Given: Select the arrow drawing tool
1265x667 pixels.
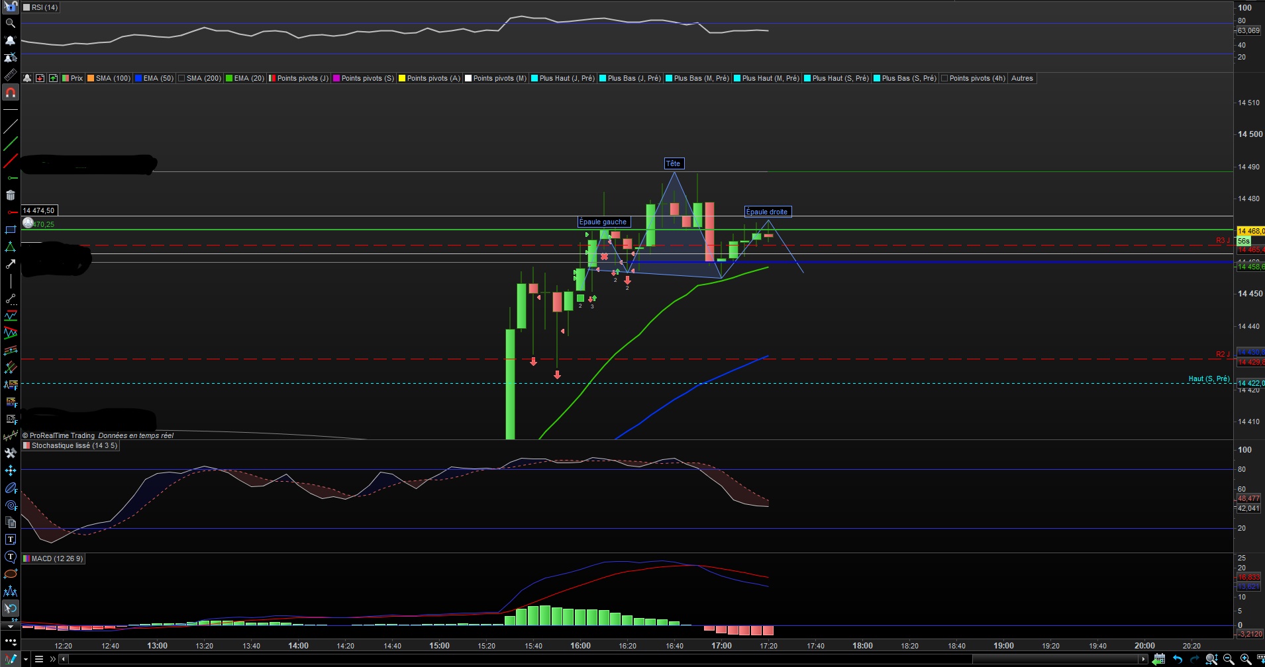Looking at the screenshot, I should point(10,264).
